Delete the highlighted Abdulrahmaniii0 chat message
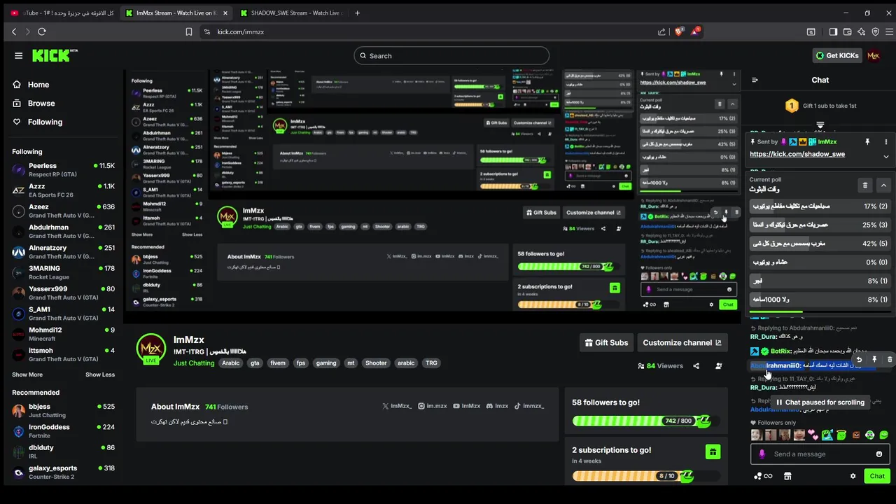 890,359
